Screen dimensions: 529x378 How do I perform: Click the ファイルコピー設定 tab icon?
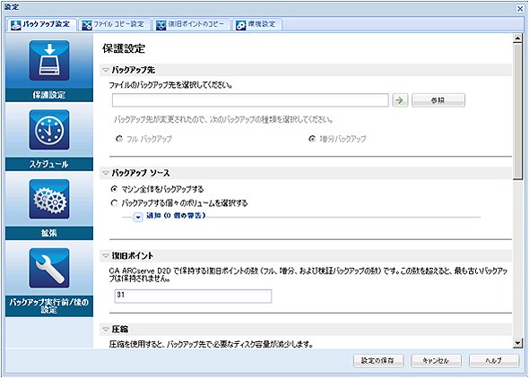(x=87, y=25)
